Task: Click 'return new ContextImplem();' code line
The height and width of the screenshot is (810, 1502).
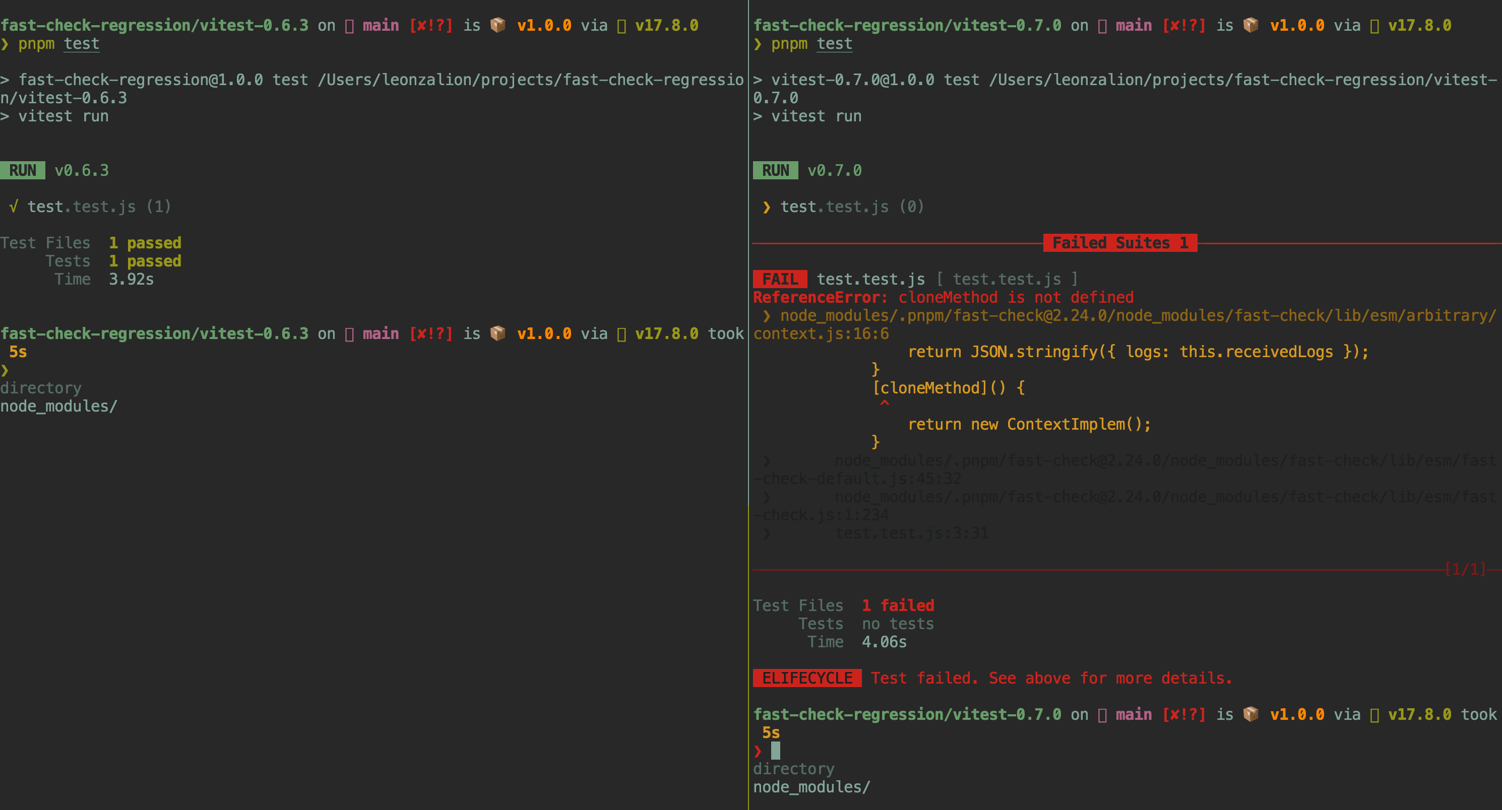Action: click(x=1029, y=424)
